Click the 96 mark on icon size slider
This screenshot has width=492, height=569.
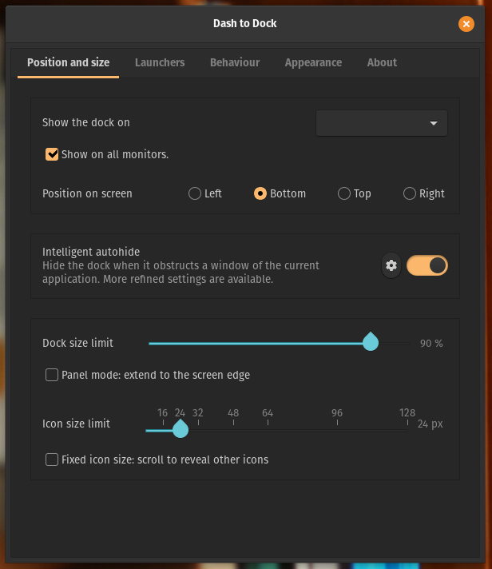click(x=337, y=412)
